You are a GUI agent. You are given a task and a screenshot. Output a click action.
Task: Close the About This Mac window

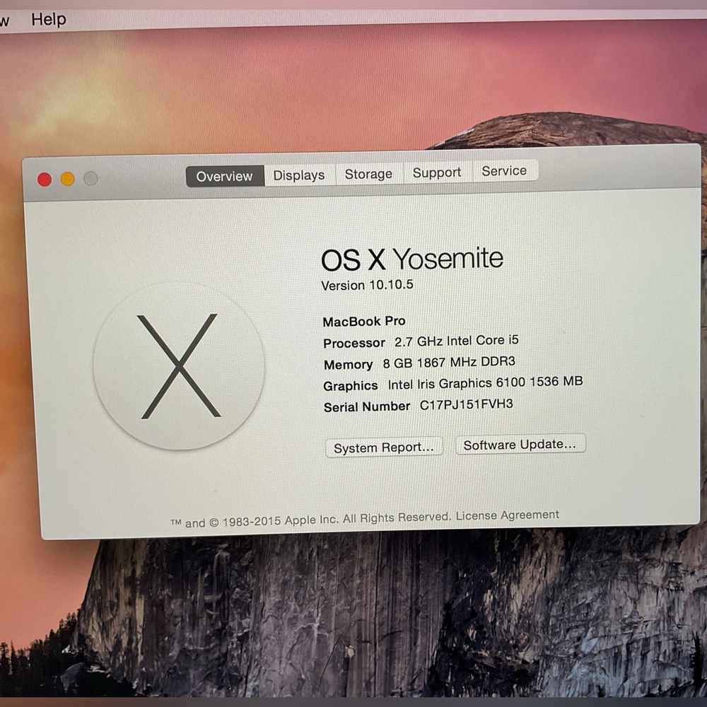(44, 180)
